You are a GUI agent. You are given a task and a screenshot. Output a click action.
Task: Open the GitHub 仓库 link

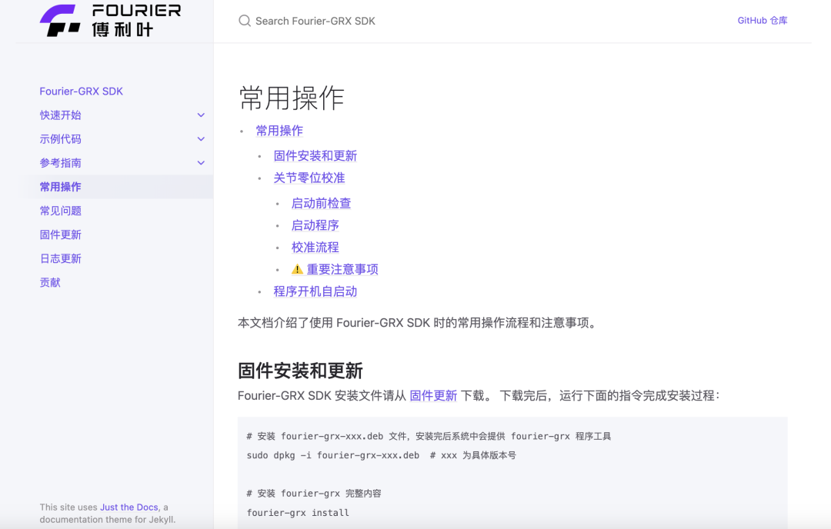pyautogui.click(x=762, y=21)
